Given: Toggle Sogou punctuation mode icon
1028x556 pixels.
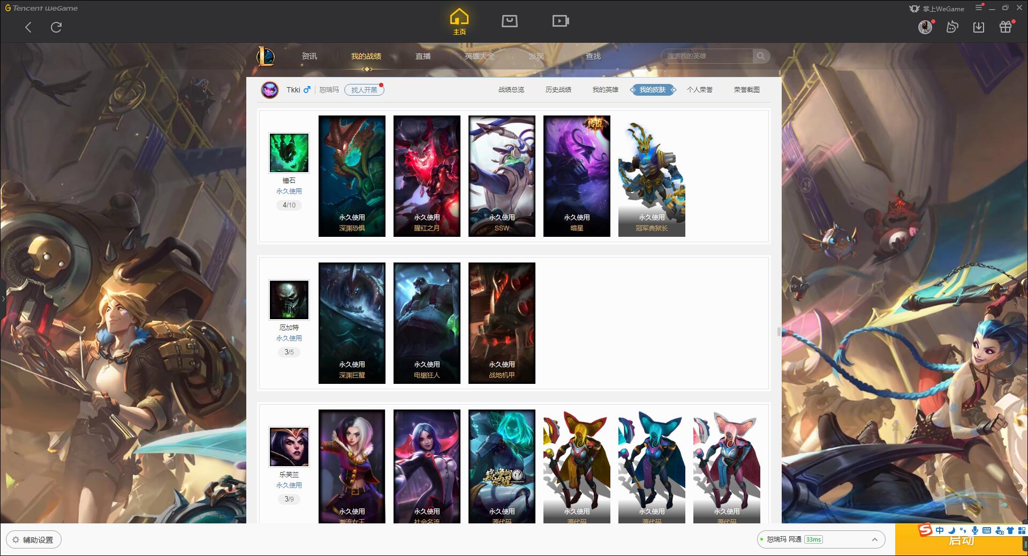Looking at the screenshot, I should coord(963,530).
